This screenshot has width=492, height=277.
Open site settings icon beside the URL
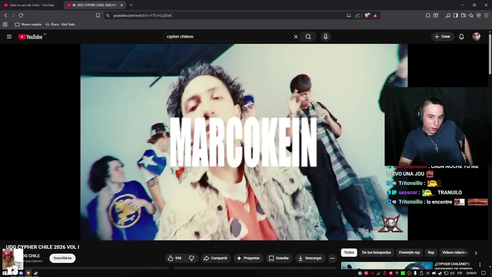coord(108,15)
